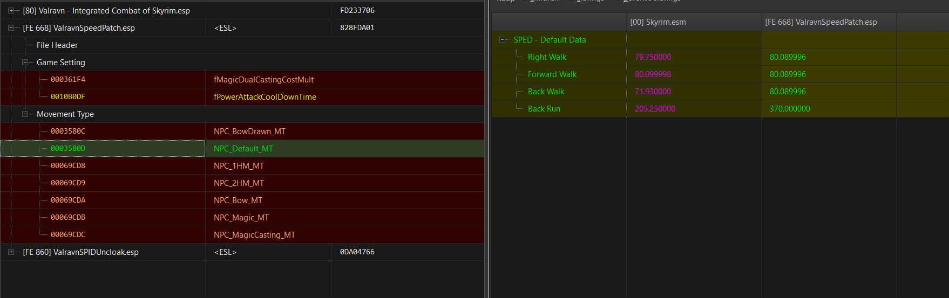Viewport: 949px width, 298px height.
Task: Select the Right Walk field label
Action: 547,57
